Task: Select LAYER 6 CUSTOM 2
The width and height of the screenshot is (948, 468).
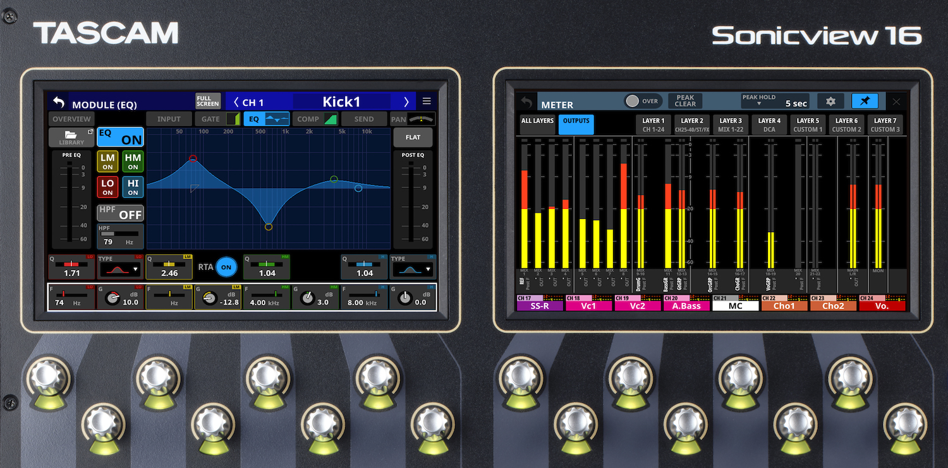Action: point(846,124)
